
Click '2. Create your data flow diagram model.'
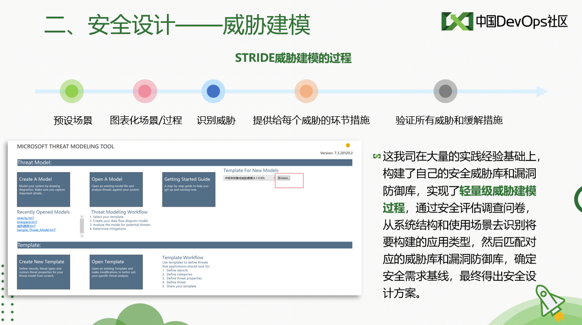(119, 221)
